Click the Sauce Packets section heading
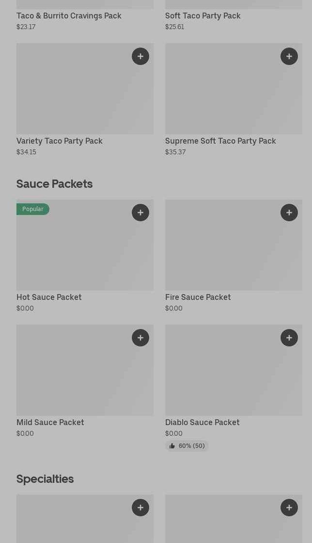 [54, 184]
